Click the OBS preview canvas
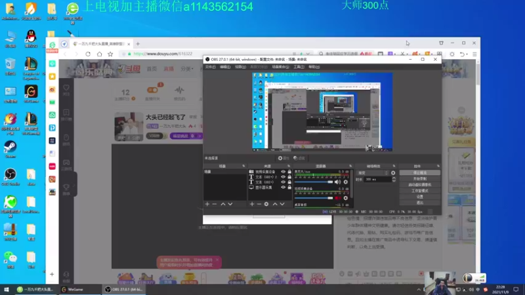The height and width of the screenshot is (295, 525). point(322,112)
